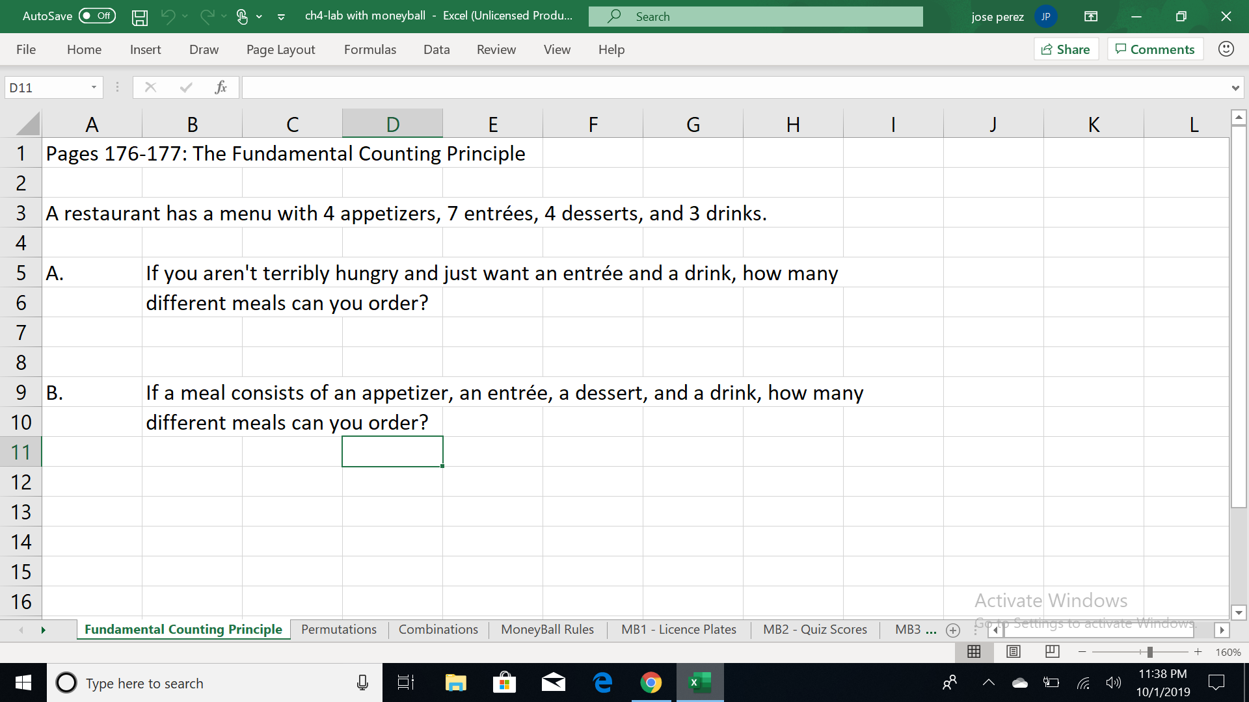Screen dimensions: 1249x702
Task: Open the Search box at the top
Action: coord(755,16)
